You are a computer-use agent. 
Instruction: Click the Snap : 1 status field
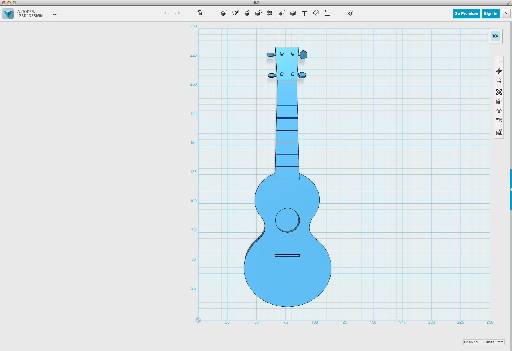(x=473, y=342)
